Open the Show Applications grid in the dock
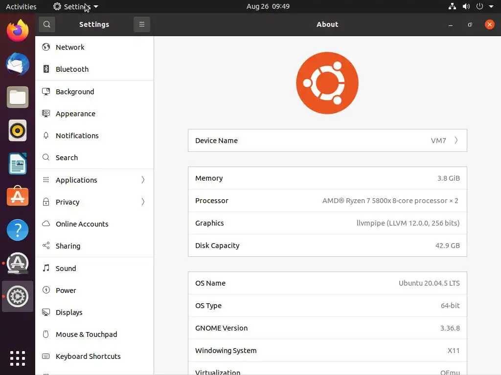Image resolution: width=501 pixels, height=375 pixels. (18, 358)
